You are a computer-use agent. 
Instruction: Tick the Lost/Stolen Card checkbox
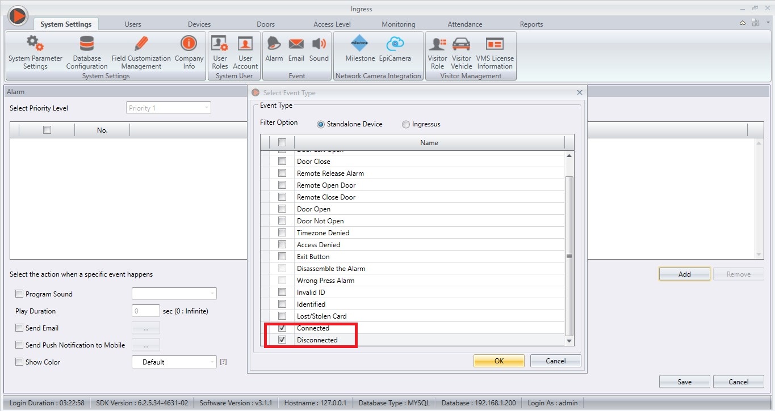coord(282,316)
